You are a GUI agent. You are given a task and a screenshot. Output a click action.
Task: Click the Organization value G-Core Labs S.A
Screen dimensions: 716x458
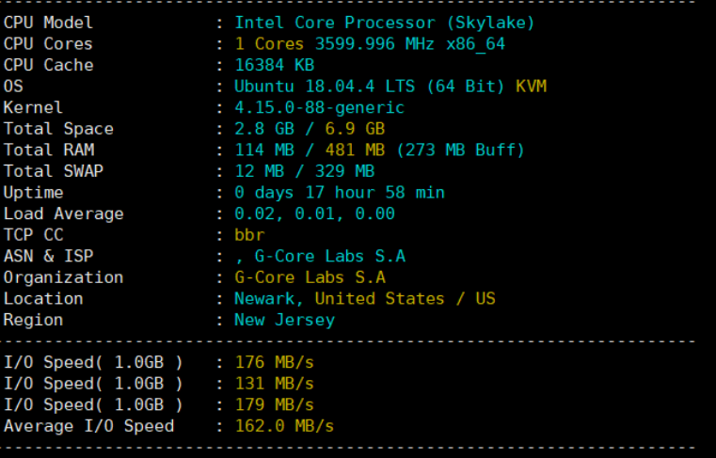coord(310,277)
